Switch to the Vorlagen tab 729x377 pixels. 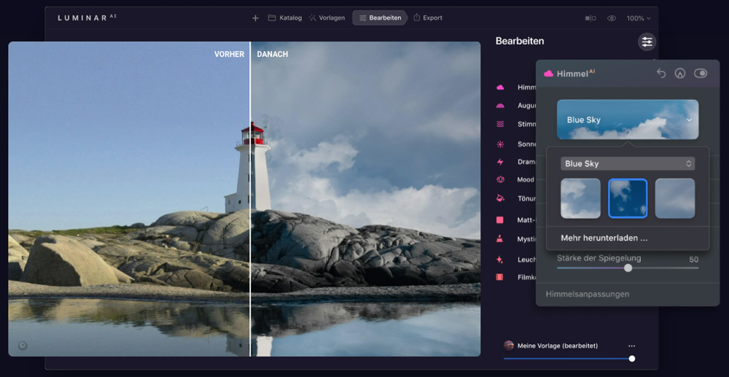coord(327,18)
